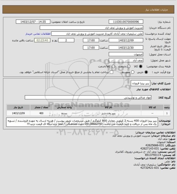Click the postal address نجف آباد -خ شریعتی text
Screen dimensions: 177x194
click(x=136, y=152)
